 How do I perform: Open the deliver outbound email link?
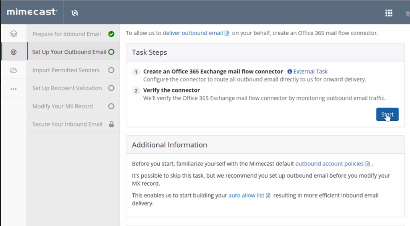click(x=193, y=33)
